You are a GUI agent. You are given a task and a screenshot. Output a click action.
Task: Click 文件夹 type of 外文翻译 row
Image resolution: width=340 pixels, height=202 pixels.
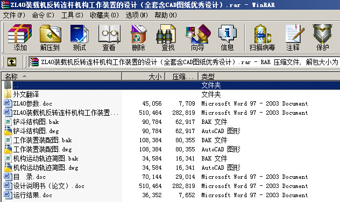click(211, 94)
